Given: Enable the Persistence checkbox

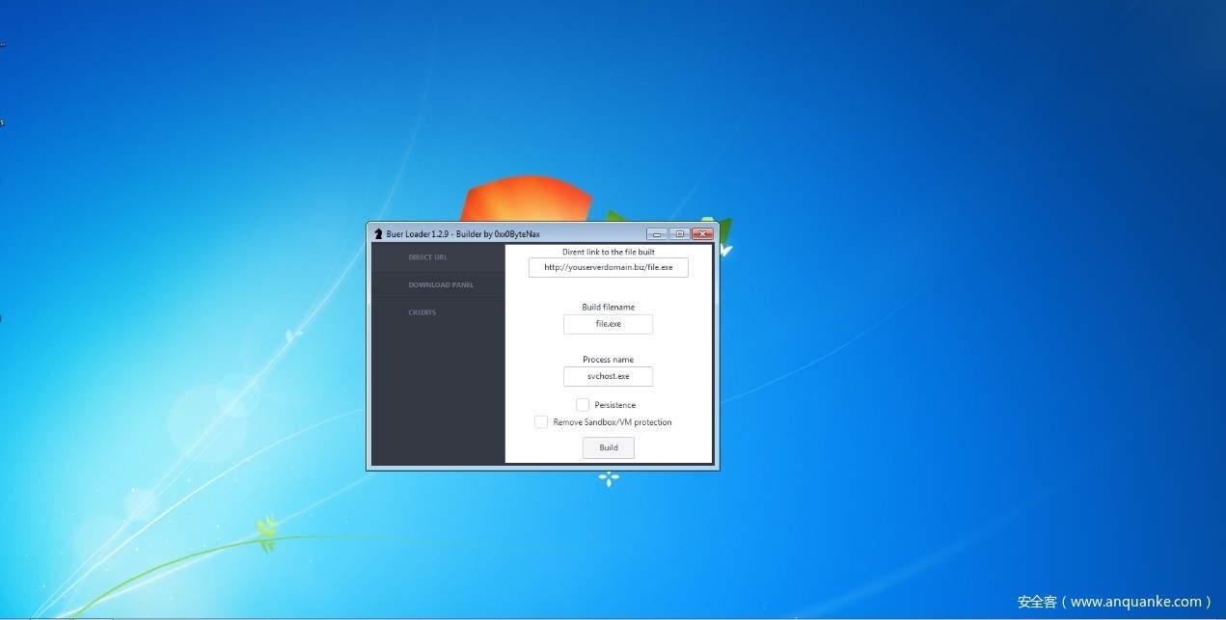Looking at the screenshot, I should tap(583, 405).
